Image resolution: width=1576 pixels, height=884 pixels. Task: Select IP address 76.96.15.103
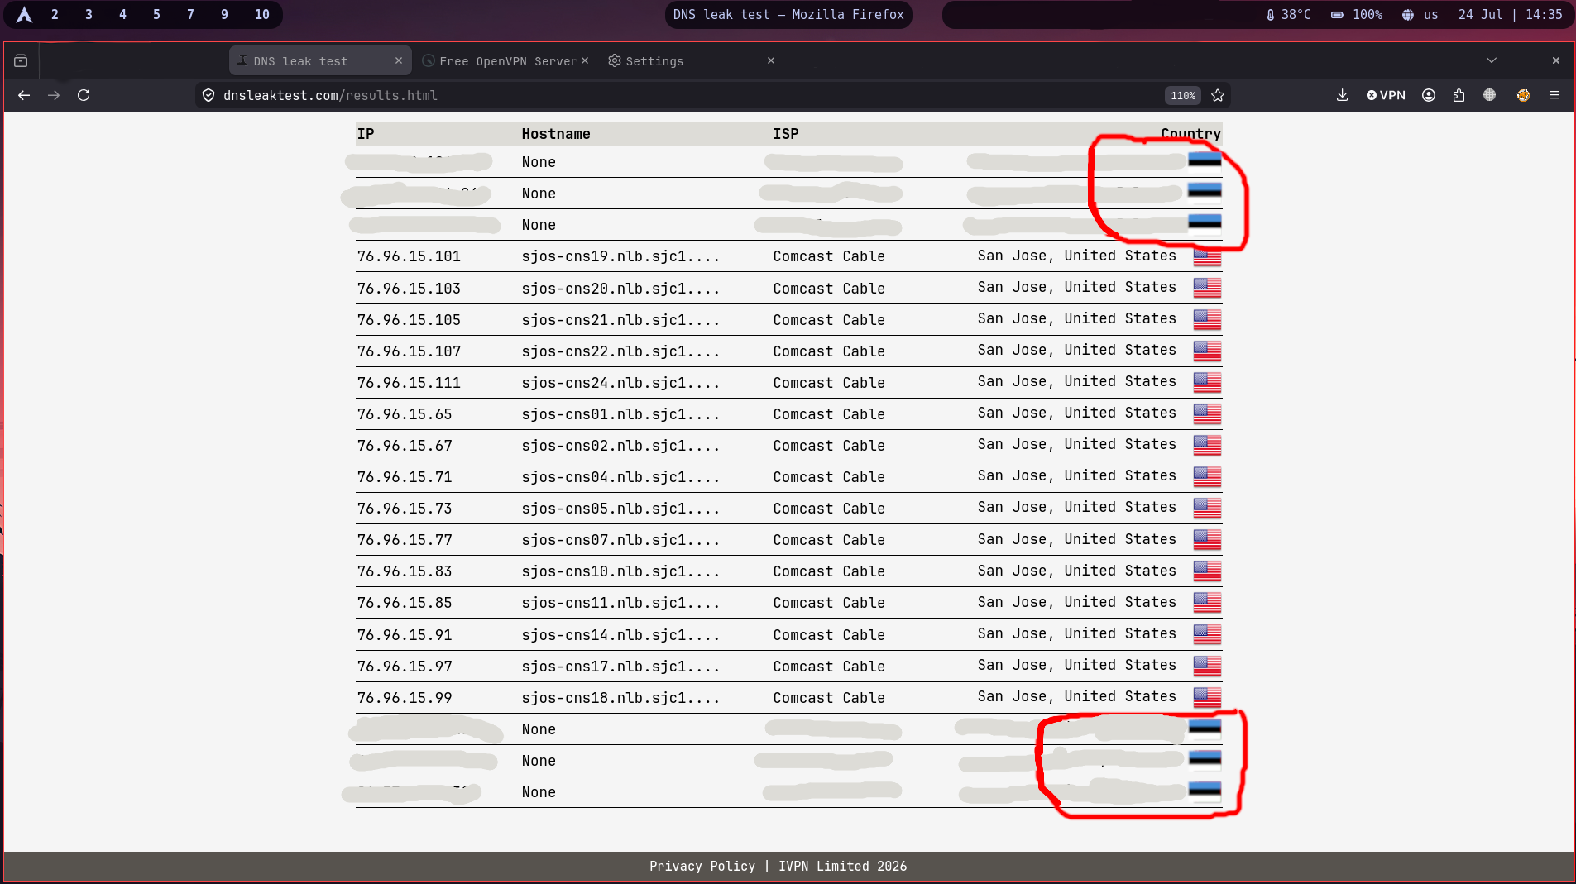click(x=409, y=289)
